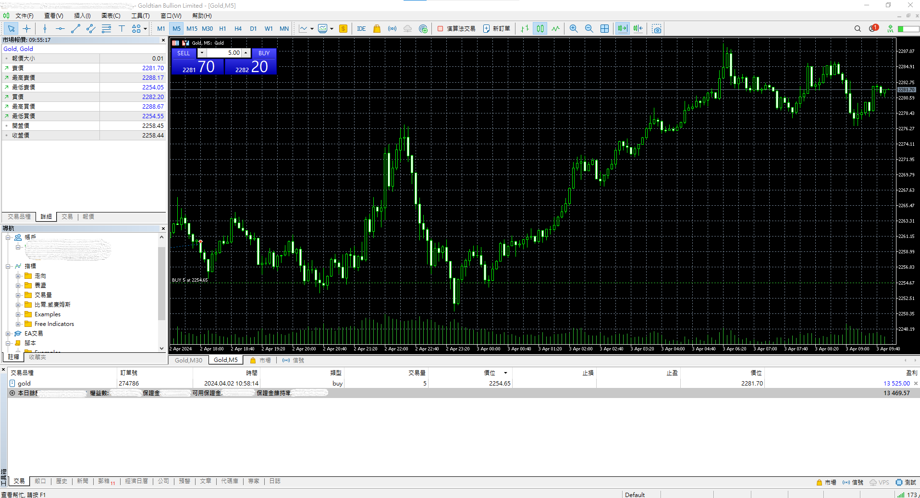This screenshot has width=920, height=498.
Task: Toggle the chart shift button
Action: (x=638, y=29)
